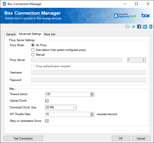Click the blue box logo in banner

click(145, 15)
